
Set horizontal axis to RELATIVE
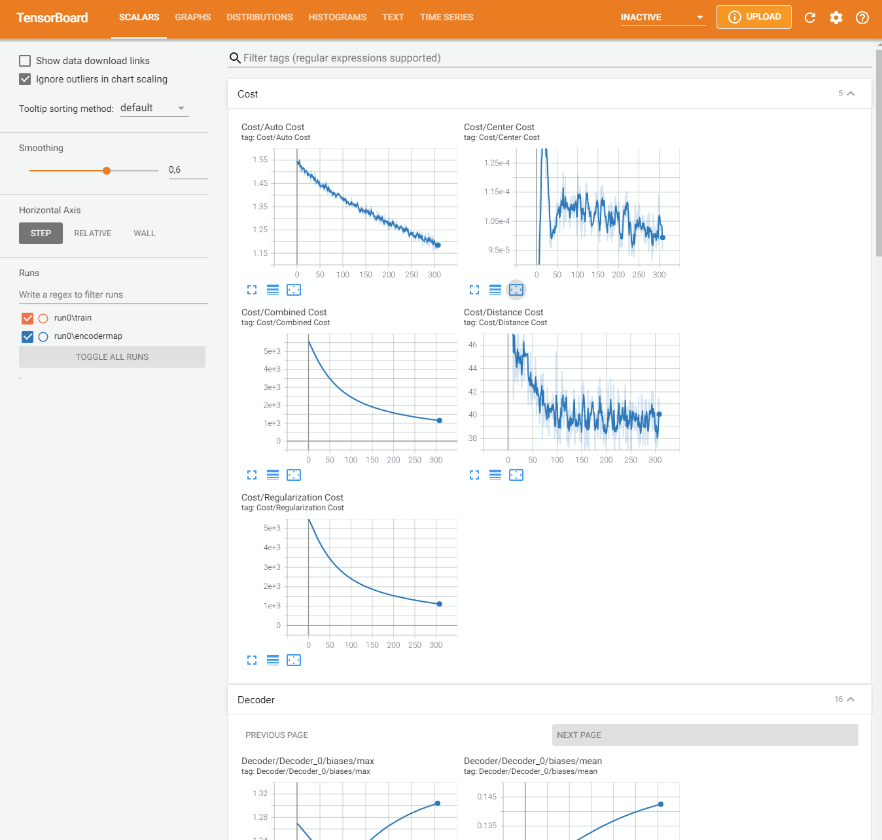[x=92, y=234]
